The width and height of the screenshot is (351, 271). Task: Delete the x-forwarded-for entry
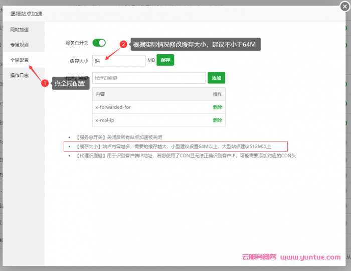pos(217,107)
